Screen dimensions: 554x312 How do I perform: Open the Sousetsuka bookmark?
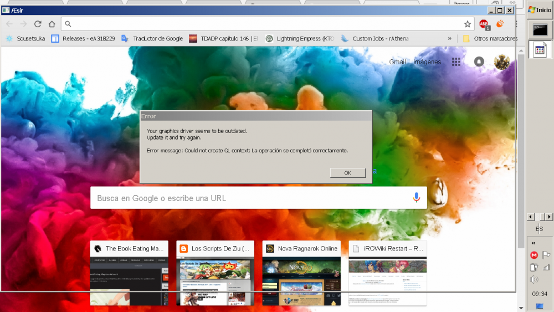point(25,38)
